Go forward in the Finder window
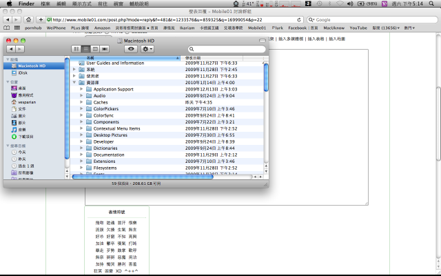This screenshot has height=276, width=441. tap(20, 49)
